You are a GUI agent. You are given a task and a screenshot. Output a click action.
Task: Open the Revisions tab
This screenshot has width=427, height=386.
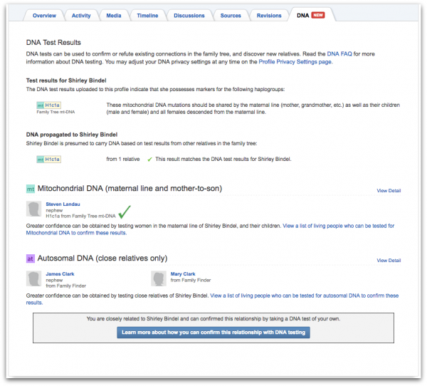point(269,16)
